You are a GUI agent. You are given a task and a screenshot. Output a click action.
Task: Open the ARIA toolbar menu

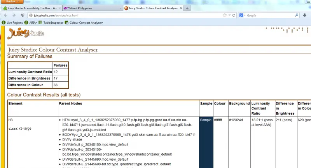pyautogui.click(x=31, y=22)
